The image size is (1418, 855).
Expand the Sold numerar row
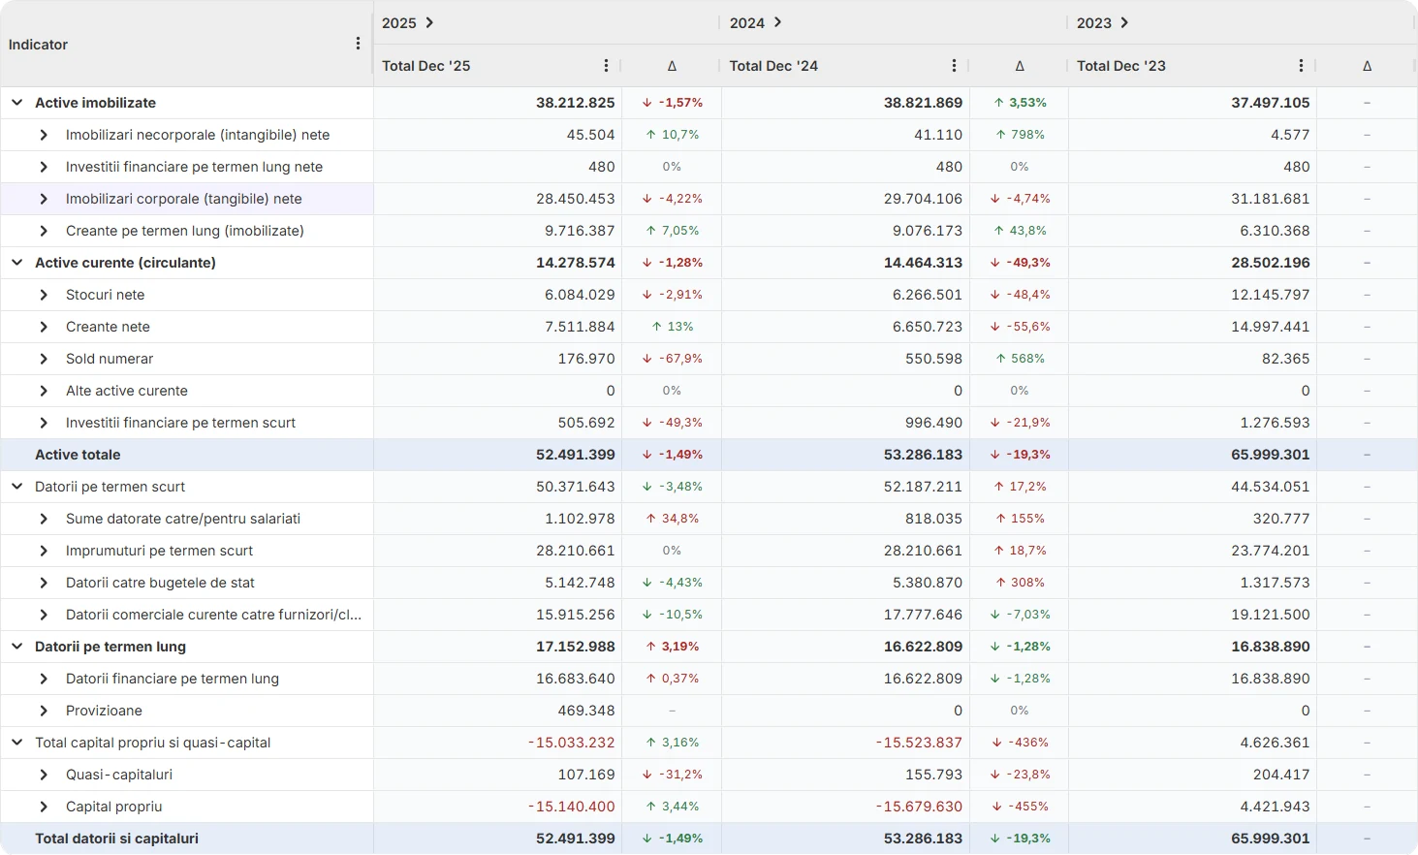coord(44,359)
